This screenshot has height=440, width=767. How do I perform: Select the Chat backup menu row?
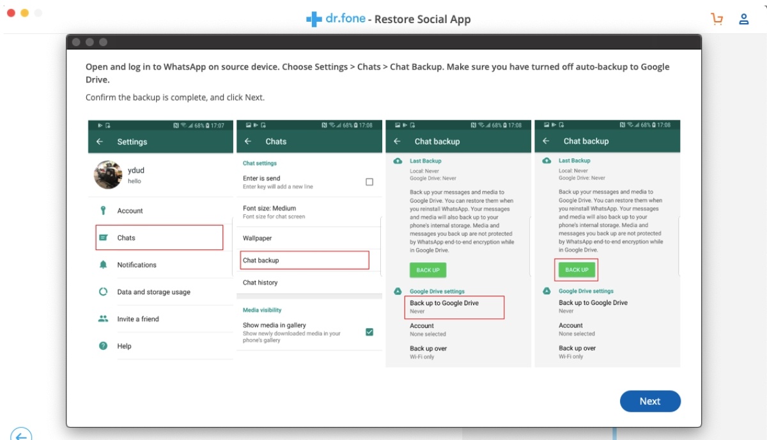305,260
